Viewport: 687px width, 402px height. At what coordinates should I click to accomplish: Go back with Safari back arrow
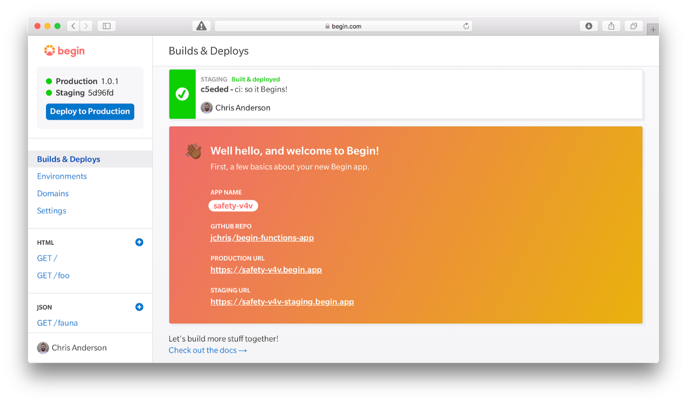point(73,26)
